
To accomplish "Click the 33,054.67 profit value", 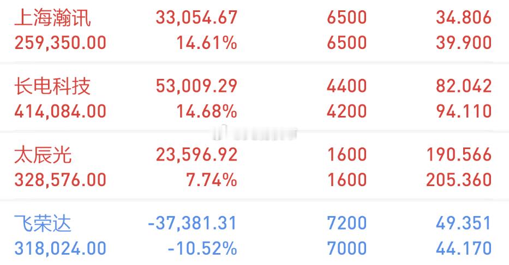I will click(x=196, y=17).
